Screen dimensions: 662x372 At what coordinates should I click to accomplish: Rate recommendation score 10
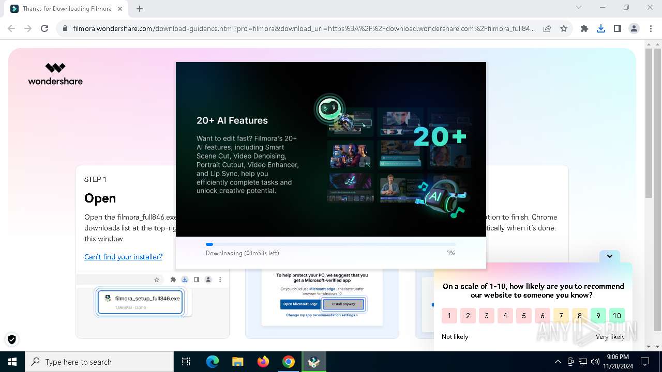616,316
